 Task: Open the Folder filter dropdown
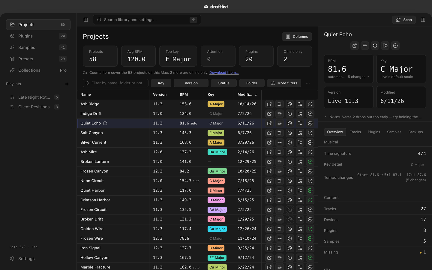pos(252,83)
